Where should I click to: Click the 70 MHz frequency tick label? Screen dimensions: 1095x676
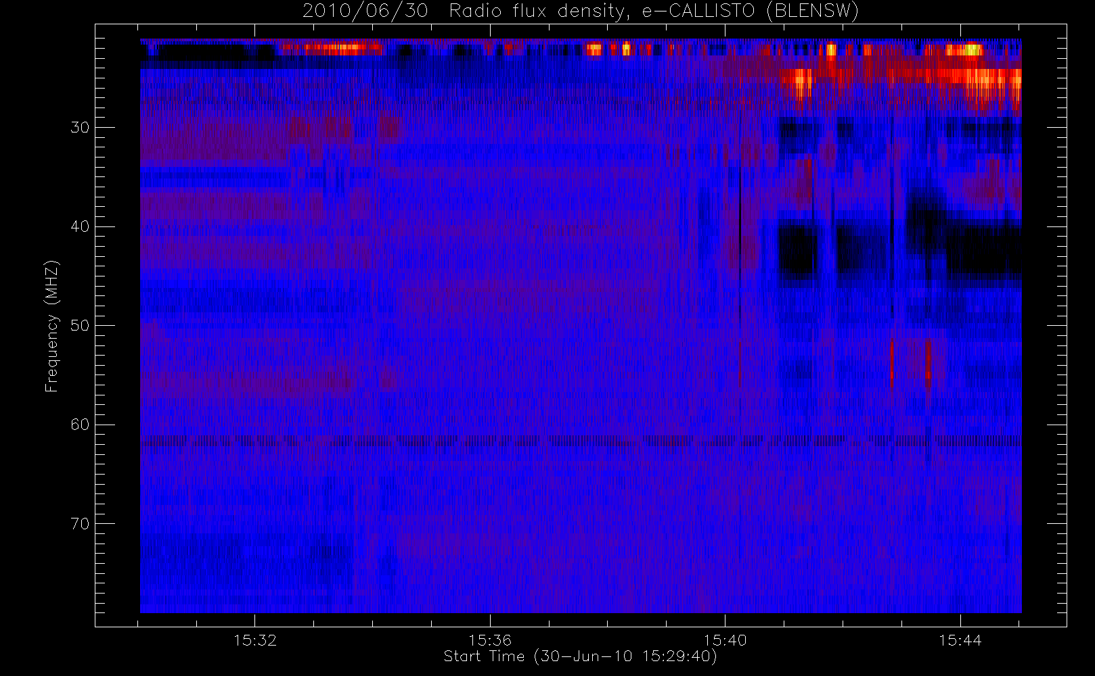pyautogui.click(x=80, y=524)
